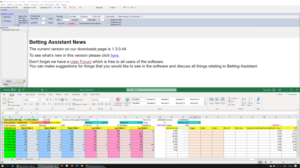Adjust Excel zoom slider
The height and width of the screenshot is (168, 300).
pyautogui.click(x=284, y=162)
